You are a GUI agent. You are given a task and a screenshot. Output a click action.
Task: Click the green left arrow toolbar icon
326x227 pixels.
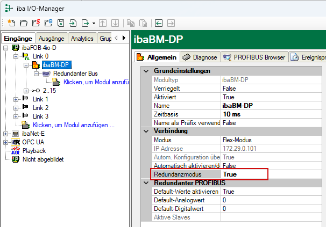tap(159, 23)
